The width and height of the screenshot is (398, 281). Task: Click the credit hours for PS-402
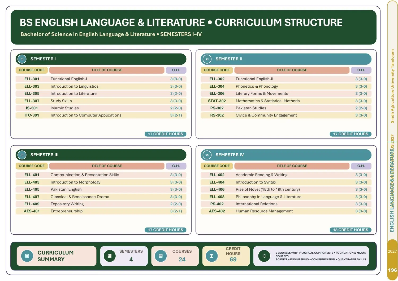[361, 204]
